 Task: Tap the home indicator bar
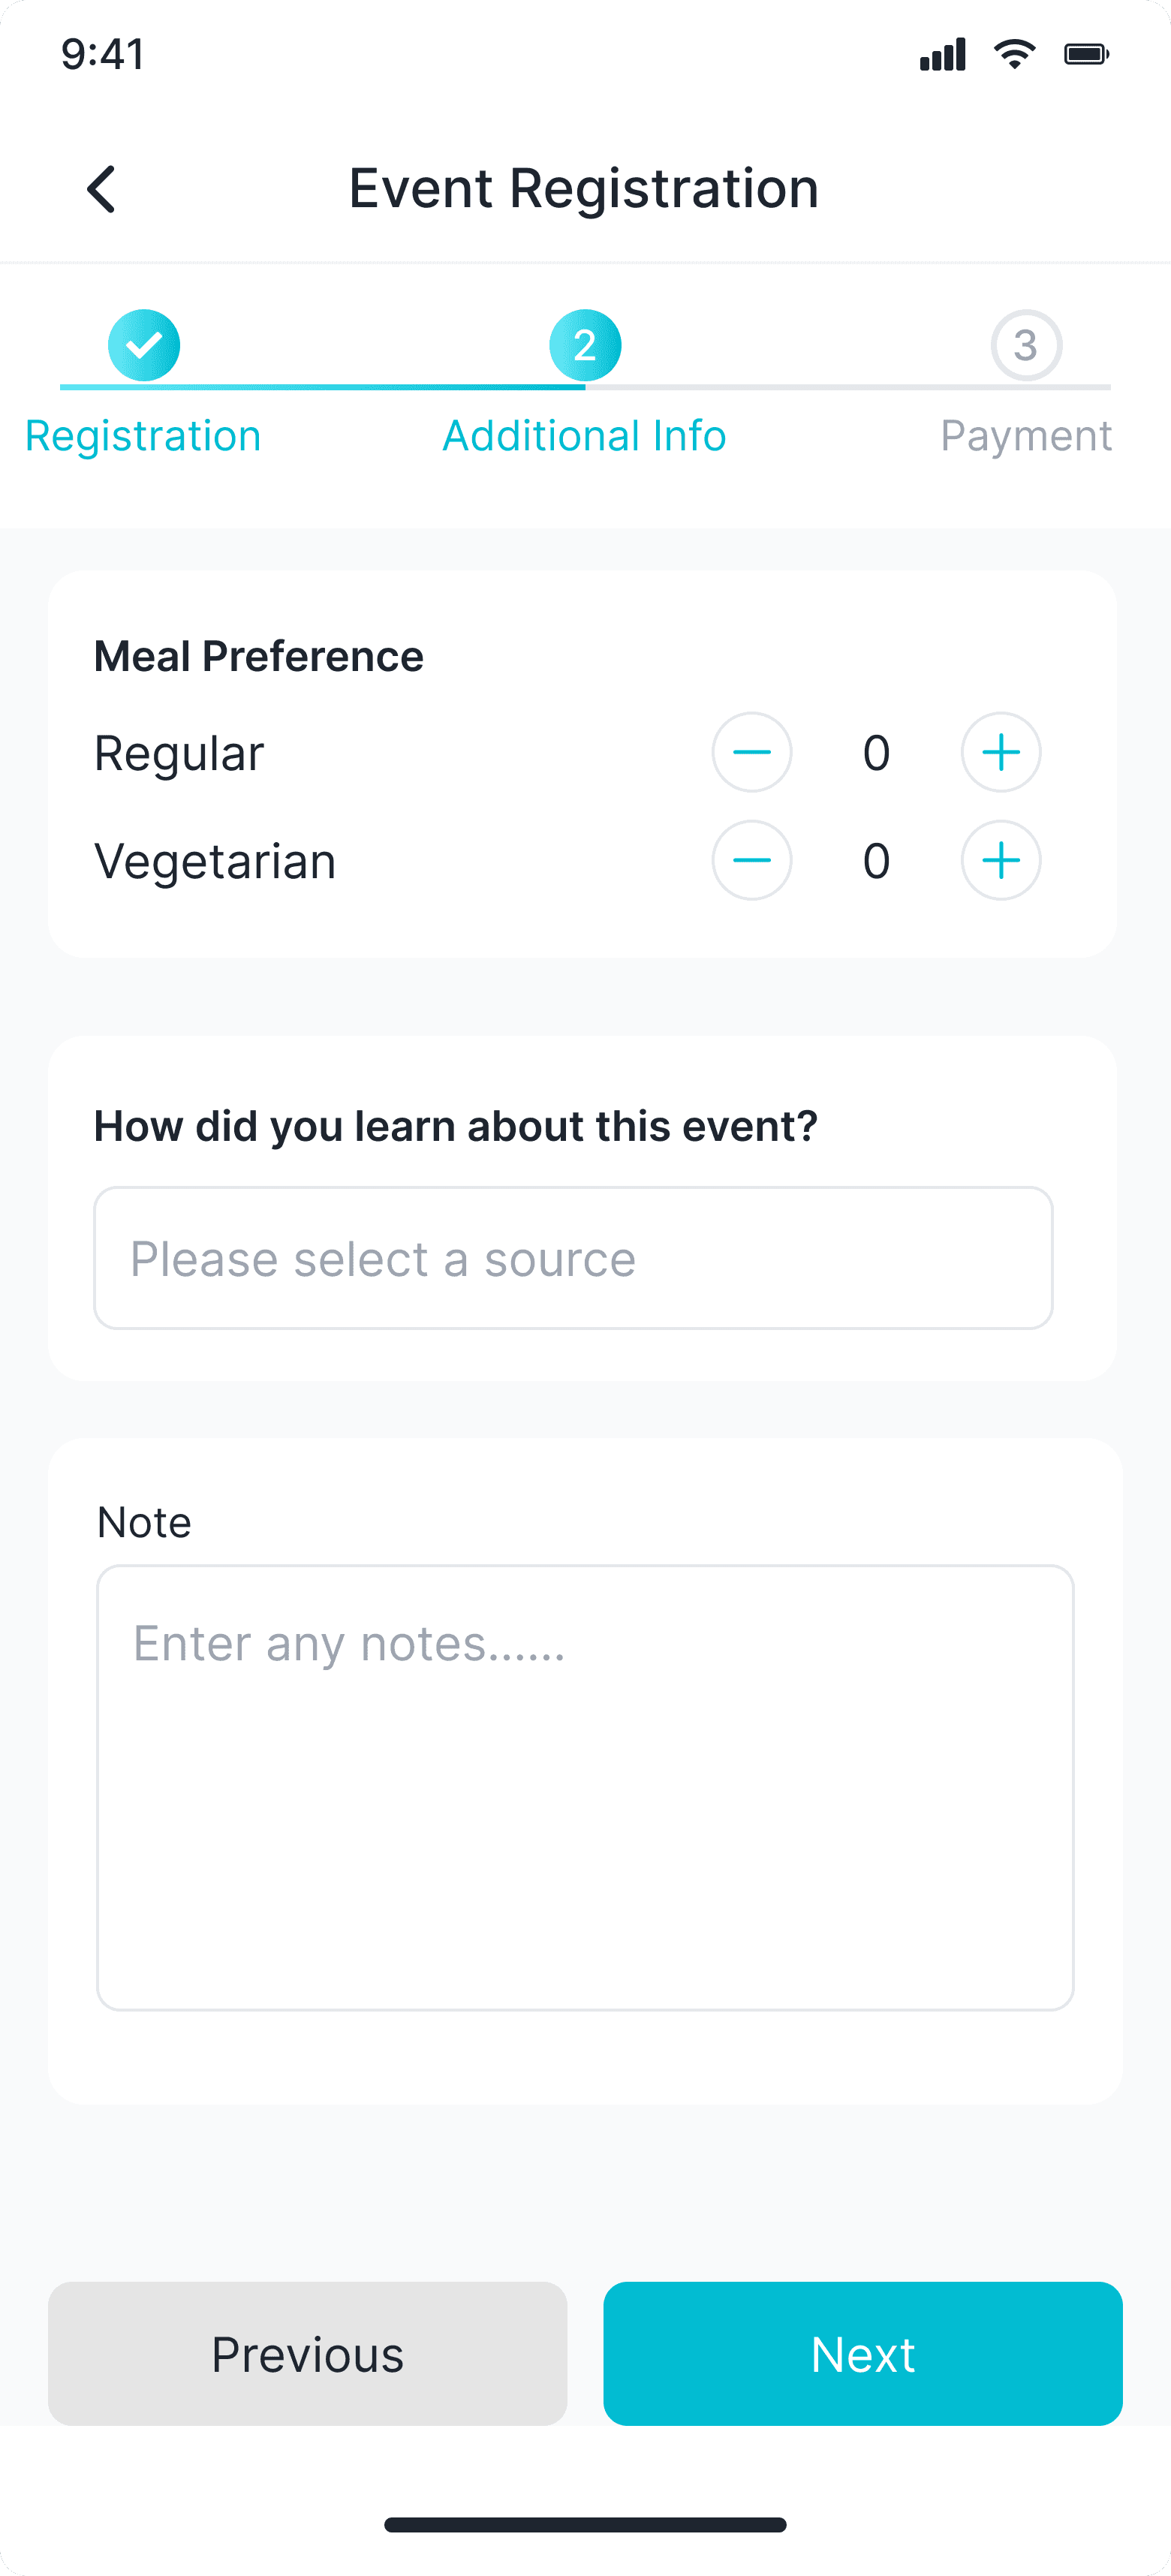(585, 2524)
